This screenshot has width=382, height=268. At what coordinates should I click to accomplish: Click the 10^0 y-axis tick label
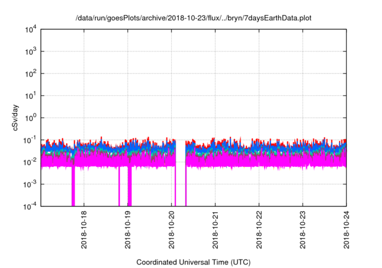pyautogui.click(x=31, y=118)
